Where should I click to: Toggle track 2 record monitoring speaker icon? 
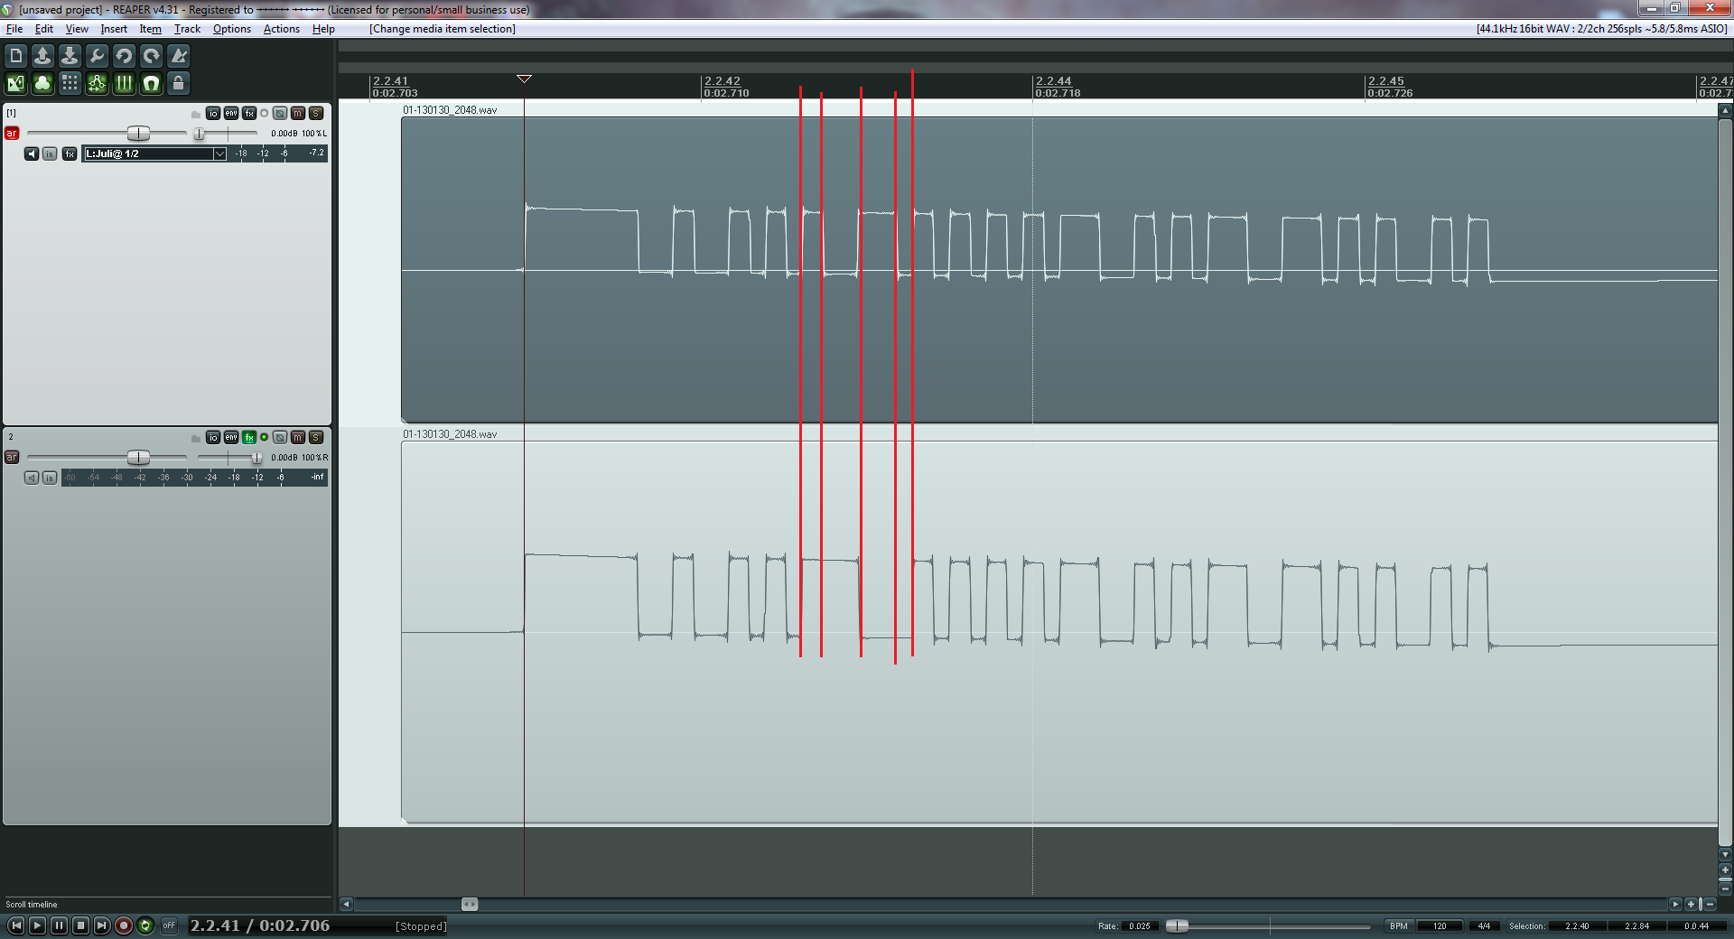click(x=32, y=479)
